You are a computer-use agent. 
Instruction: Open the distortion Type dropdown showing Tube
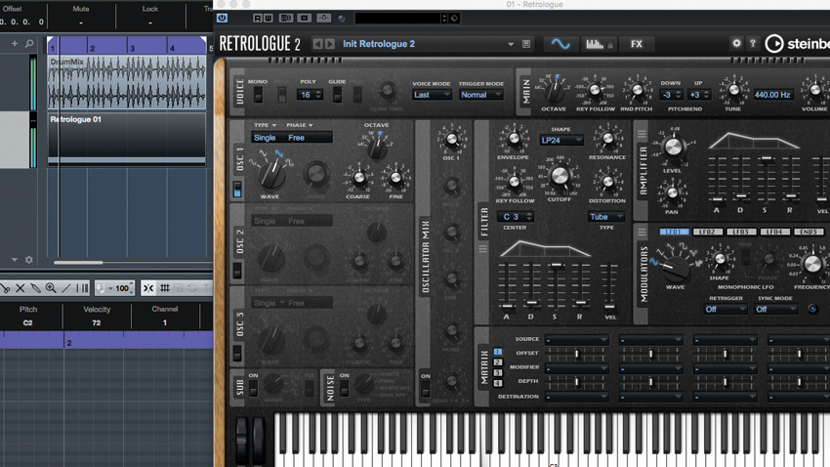(x=605, y=217)
